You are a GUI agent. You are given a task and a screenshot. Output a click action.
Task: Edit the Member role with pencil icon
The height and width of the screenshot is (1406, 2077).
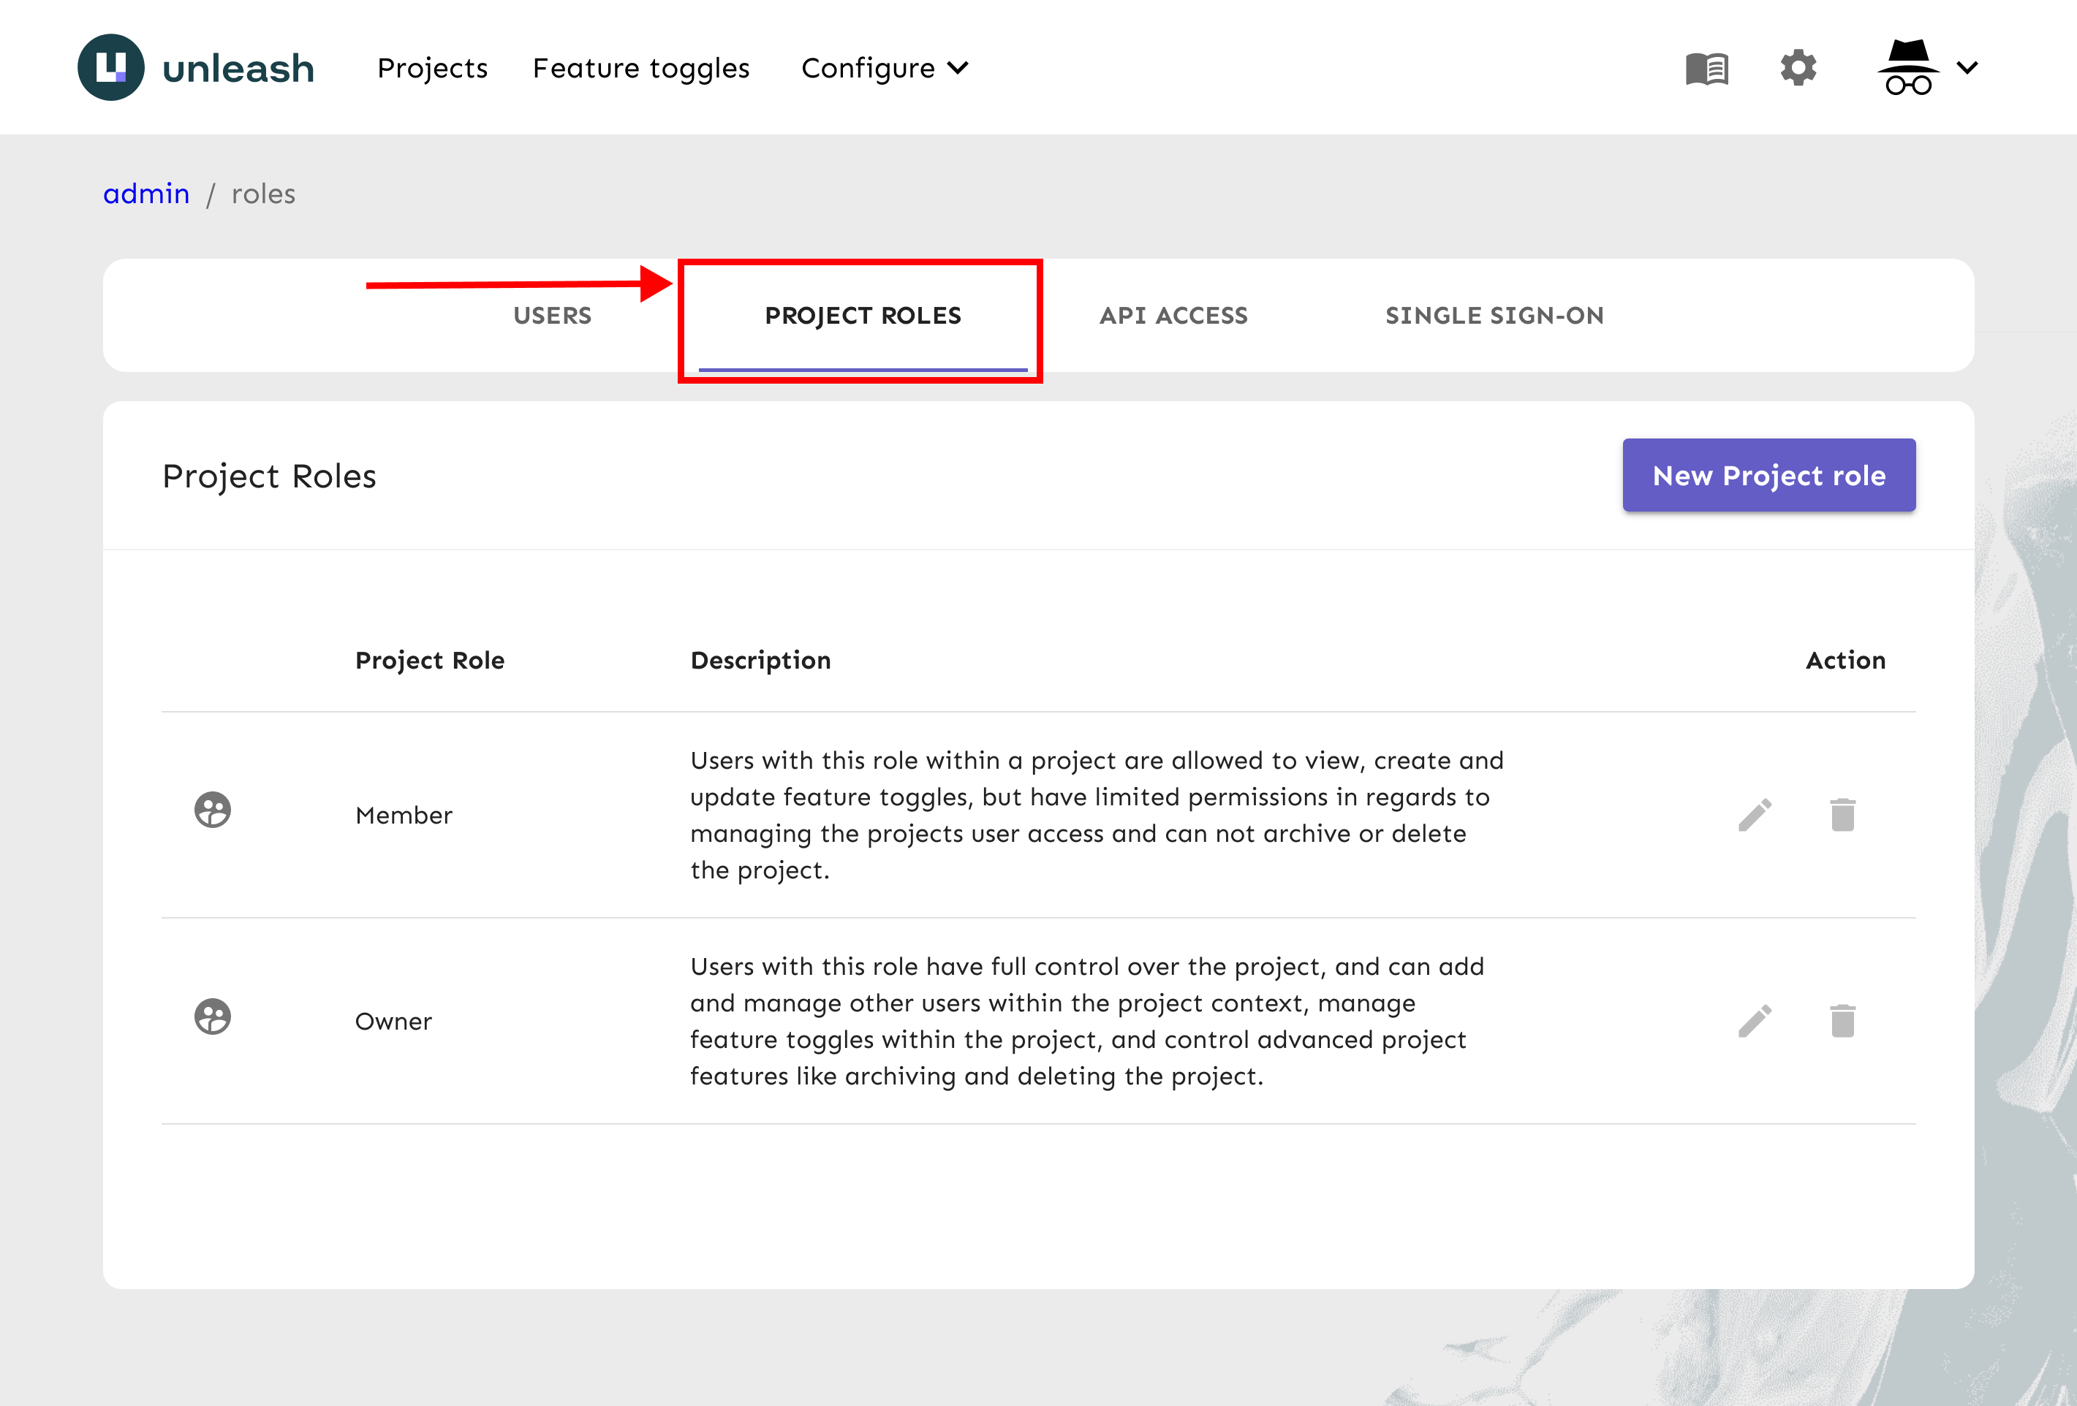tap(1755, 814)
